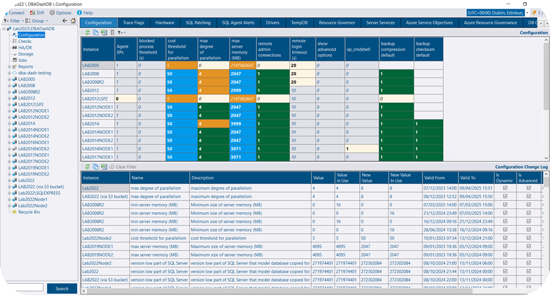Toggle Is Advanced checkbox for LAB2019NODE1 row
This screenshot has height=296, width=551.
pyautogui.click(x=529, y=247)
